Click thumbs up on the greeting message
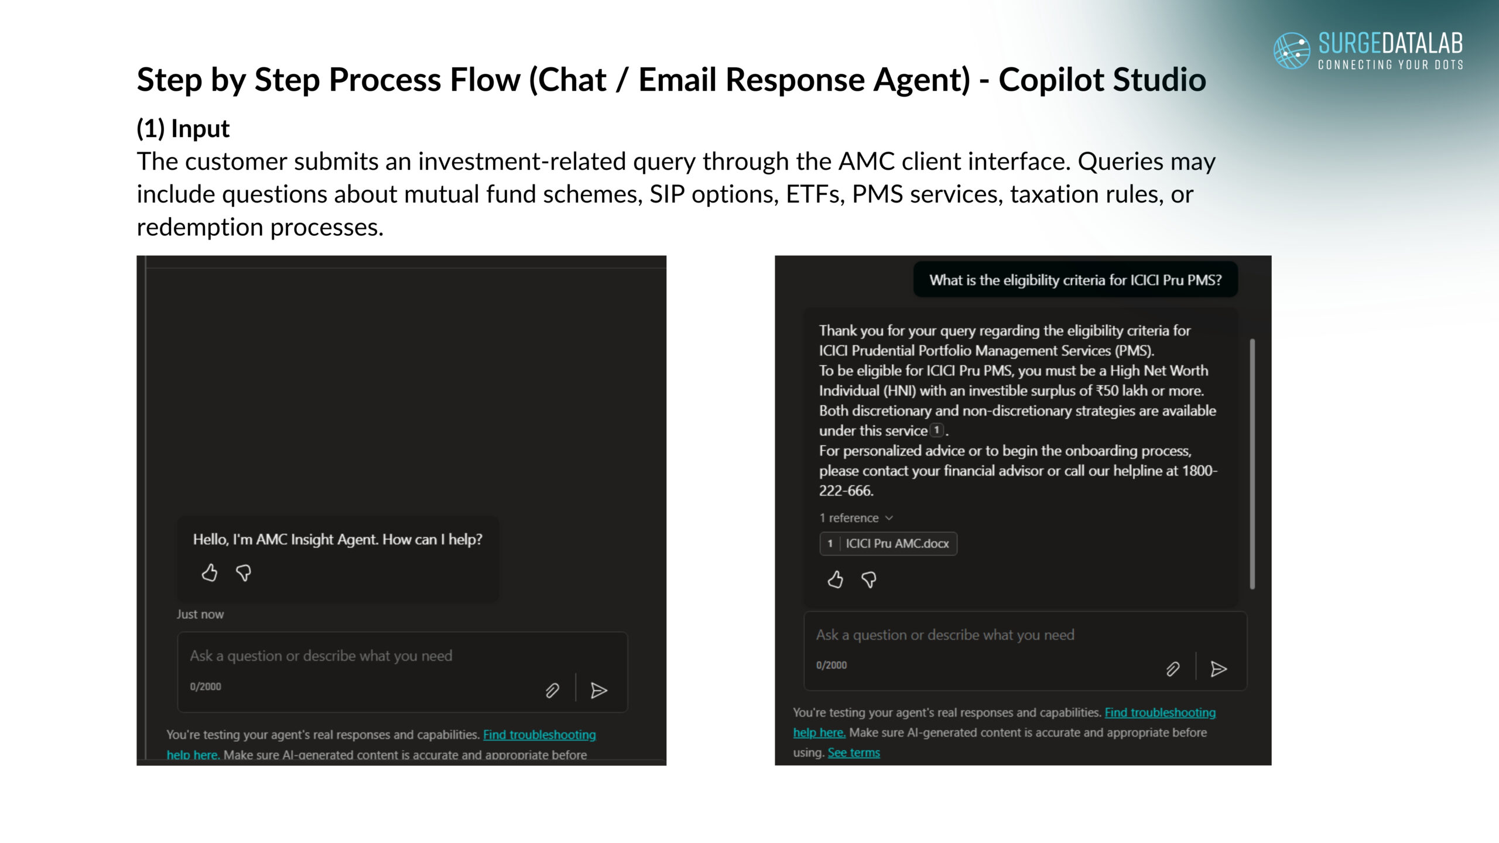Viewport: 1499px width, 843px height. pyautogui.click(x=209, y=573)
